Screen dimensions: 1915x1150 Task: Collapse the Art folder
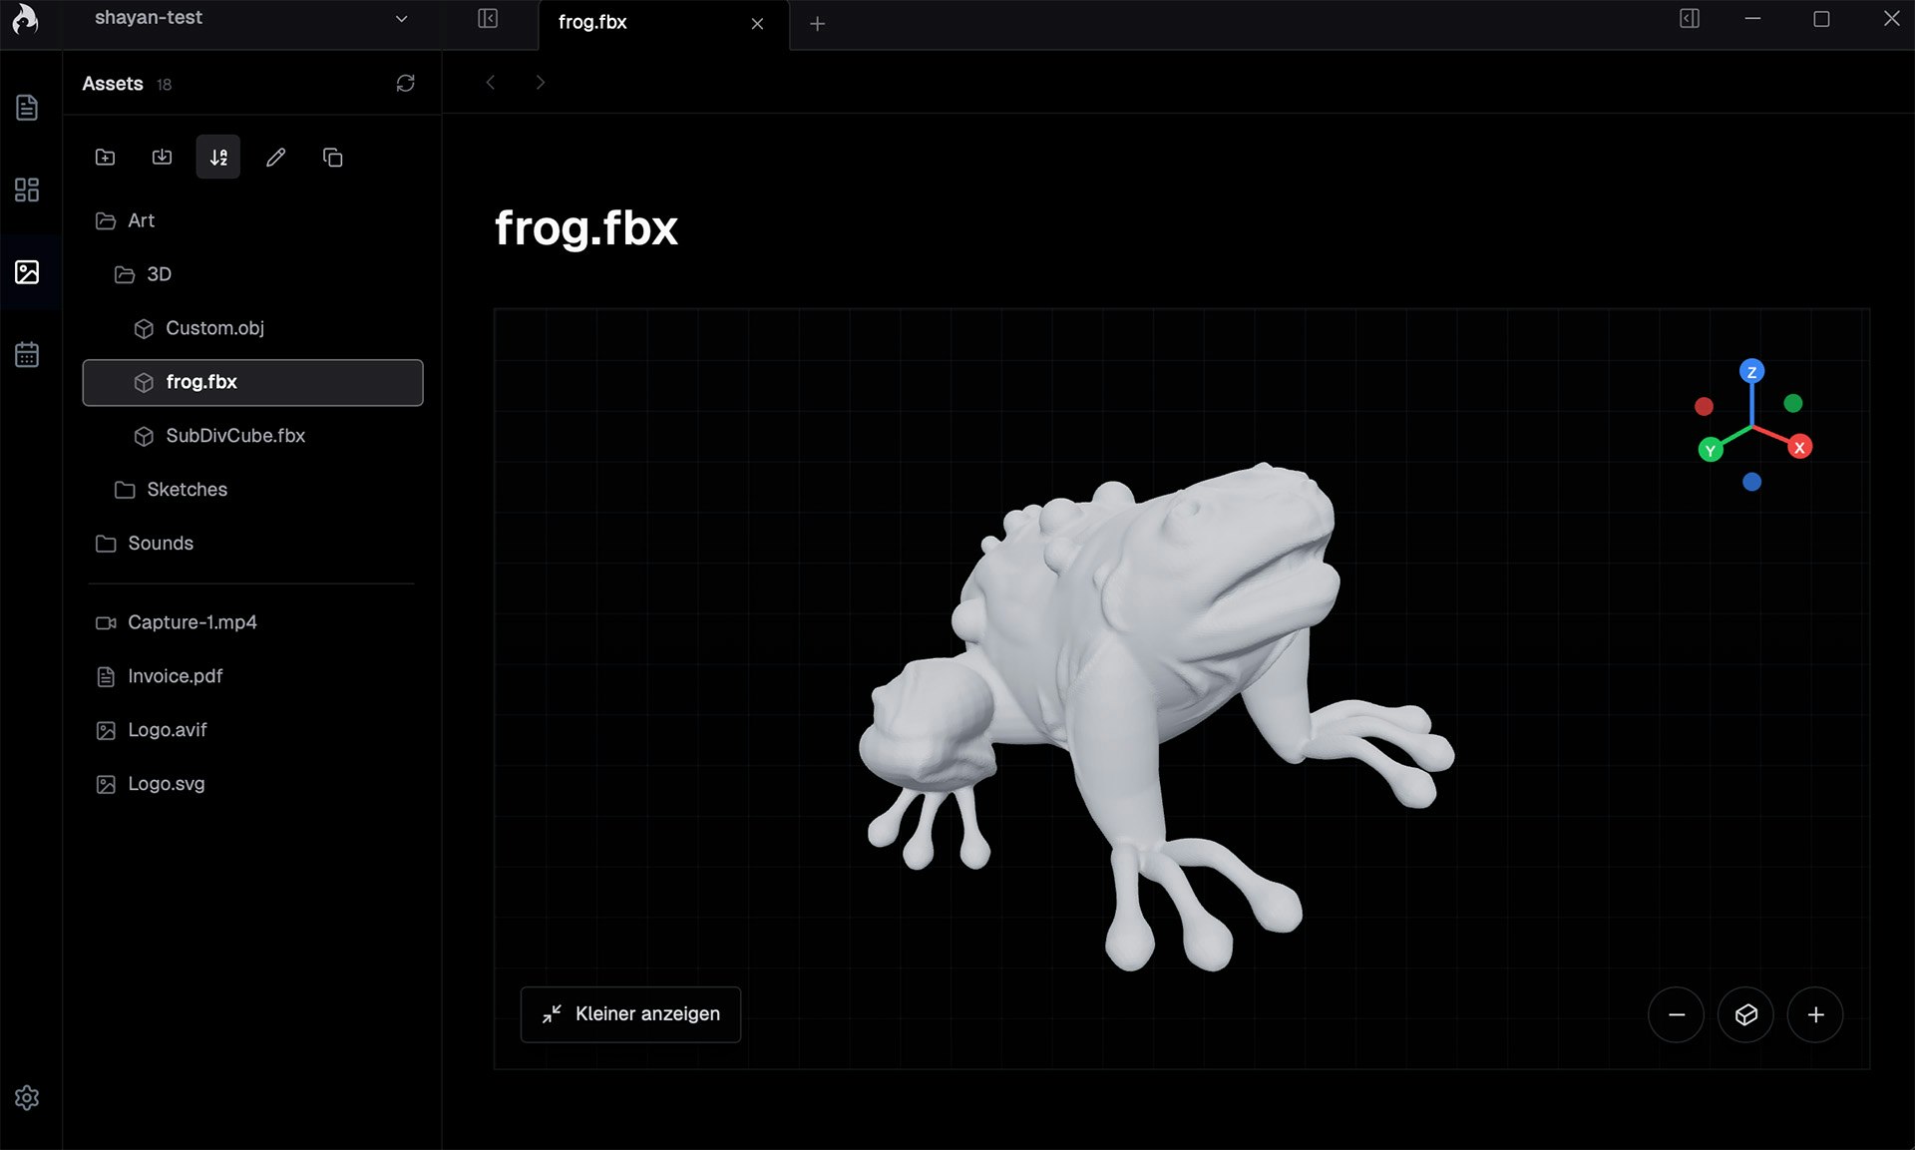(x=253, y=220)
